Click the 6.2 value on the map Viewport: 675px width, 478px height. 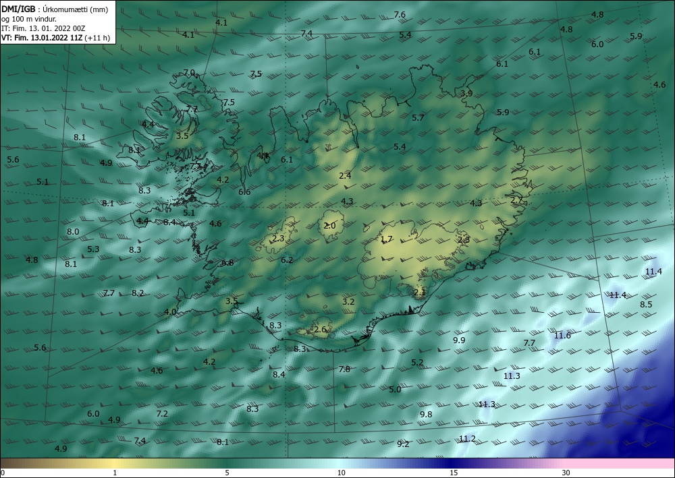pos(287,260)
